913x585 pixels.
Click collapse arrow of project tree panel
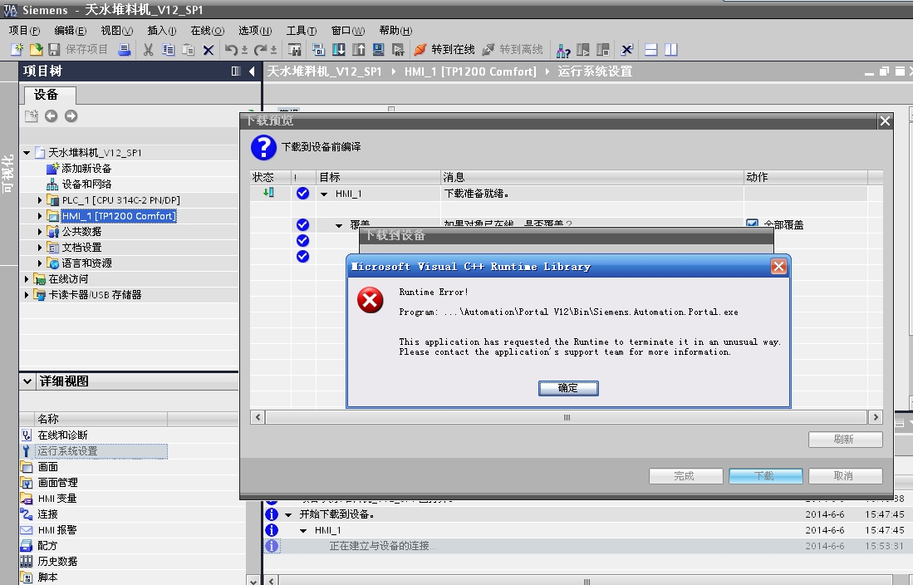[x=252, y=71]
